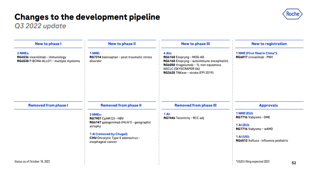Click 'Status as of October 18, 2022' note
This screenshot has width=311, height=174.
pos(32,162)
